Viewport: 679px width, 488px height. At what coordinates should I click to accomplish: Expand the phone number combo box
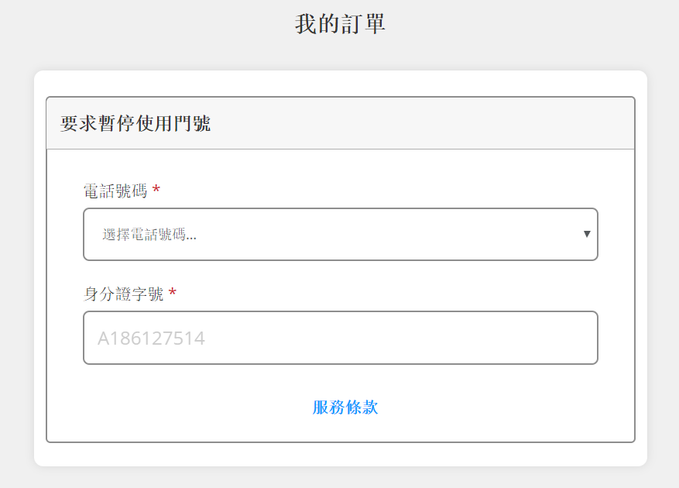(341, 234)
